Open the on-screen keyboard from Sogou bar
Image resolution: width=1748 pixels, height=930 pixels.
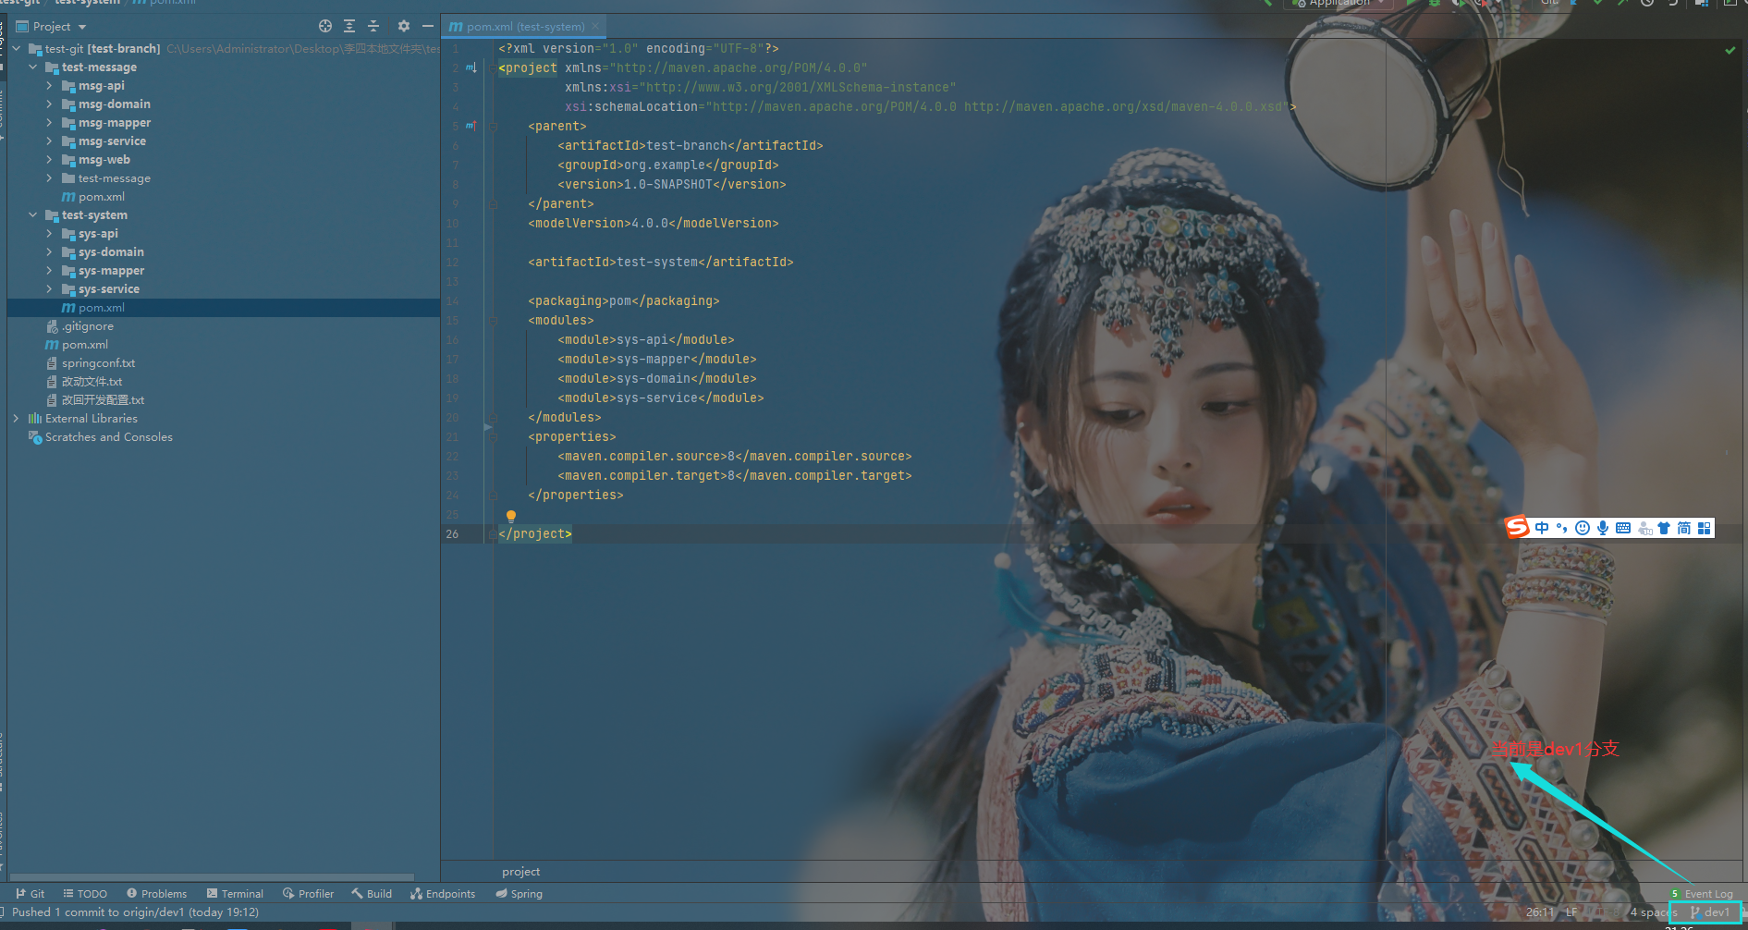1623,527
